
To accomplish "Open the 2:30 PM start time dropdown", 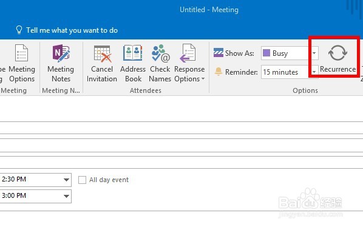I will (x=66, y=180).
